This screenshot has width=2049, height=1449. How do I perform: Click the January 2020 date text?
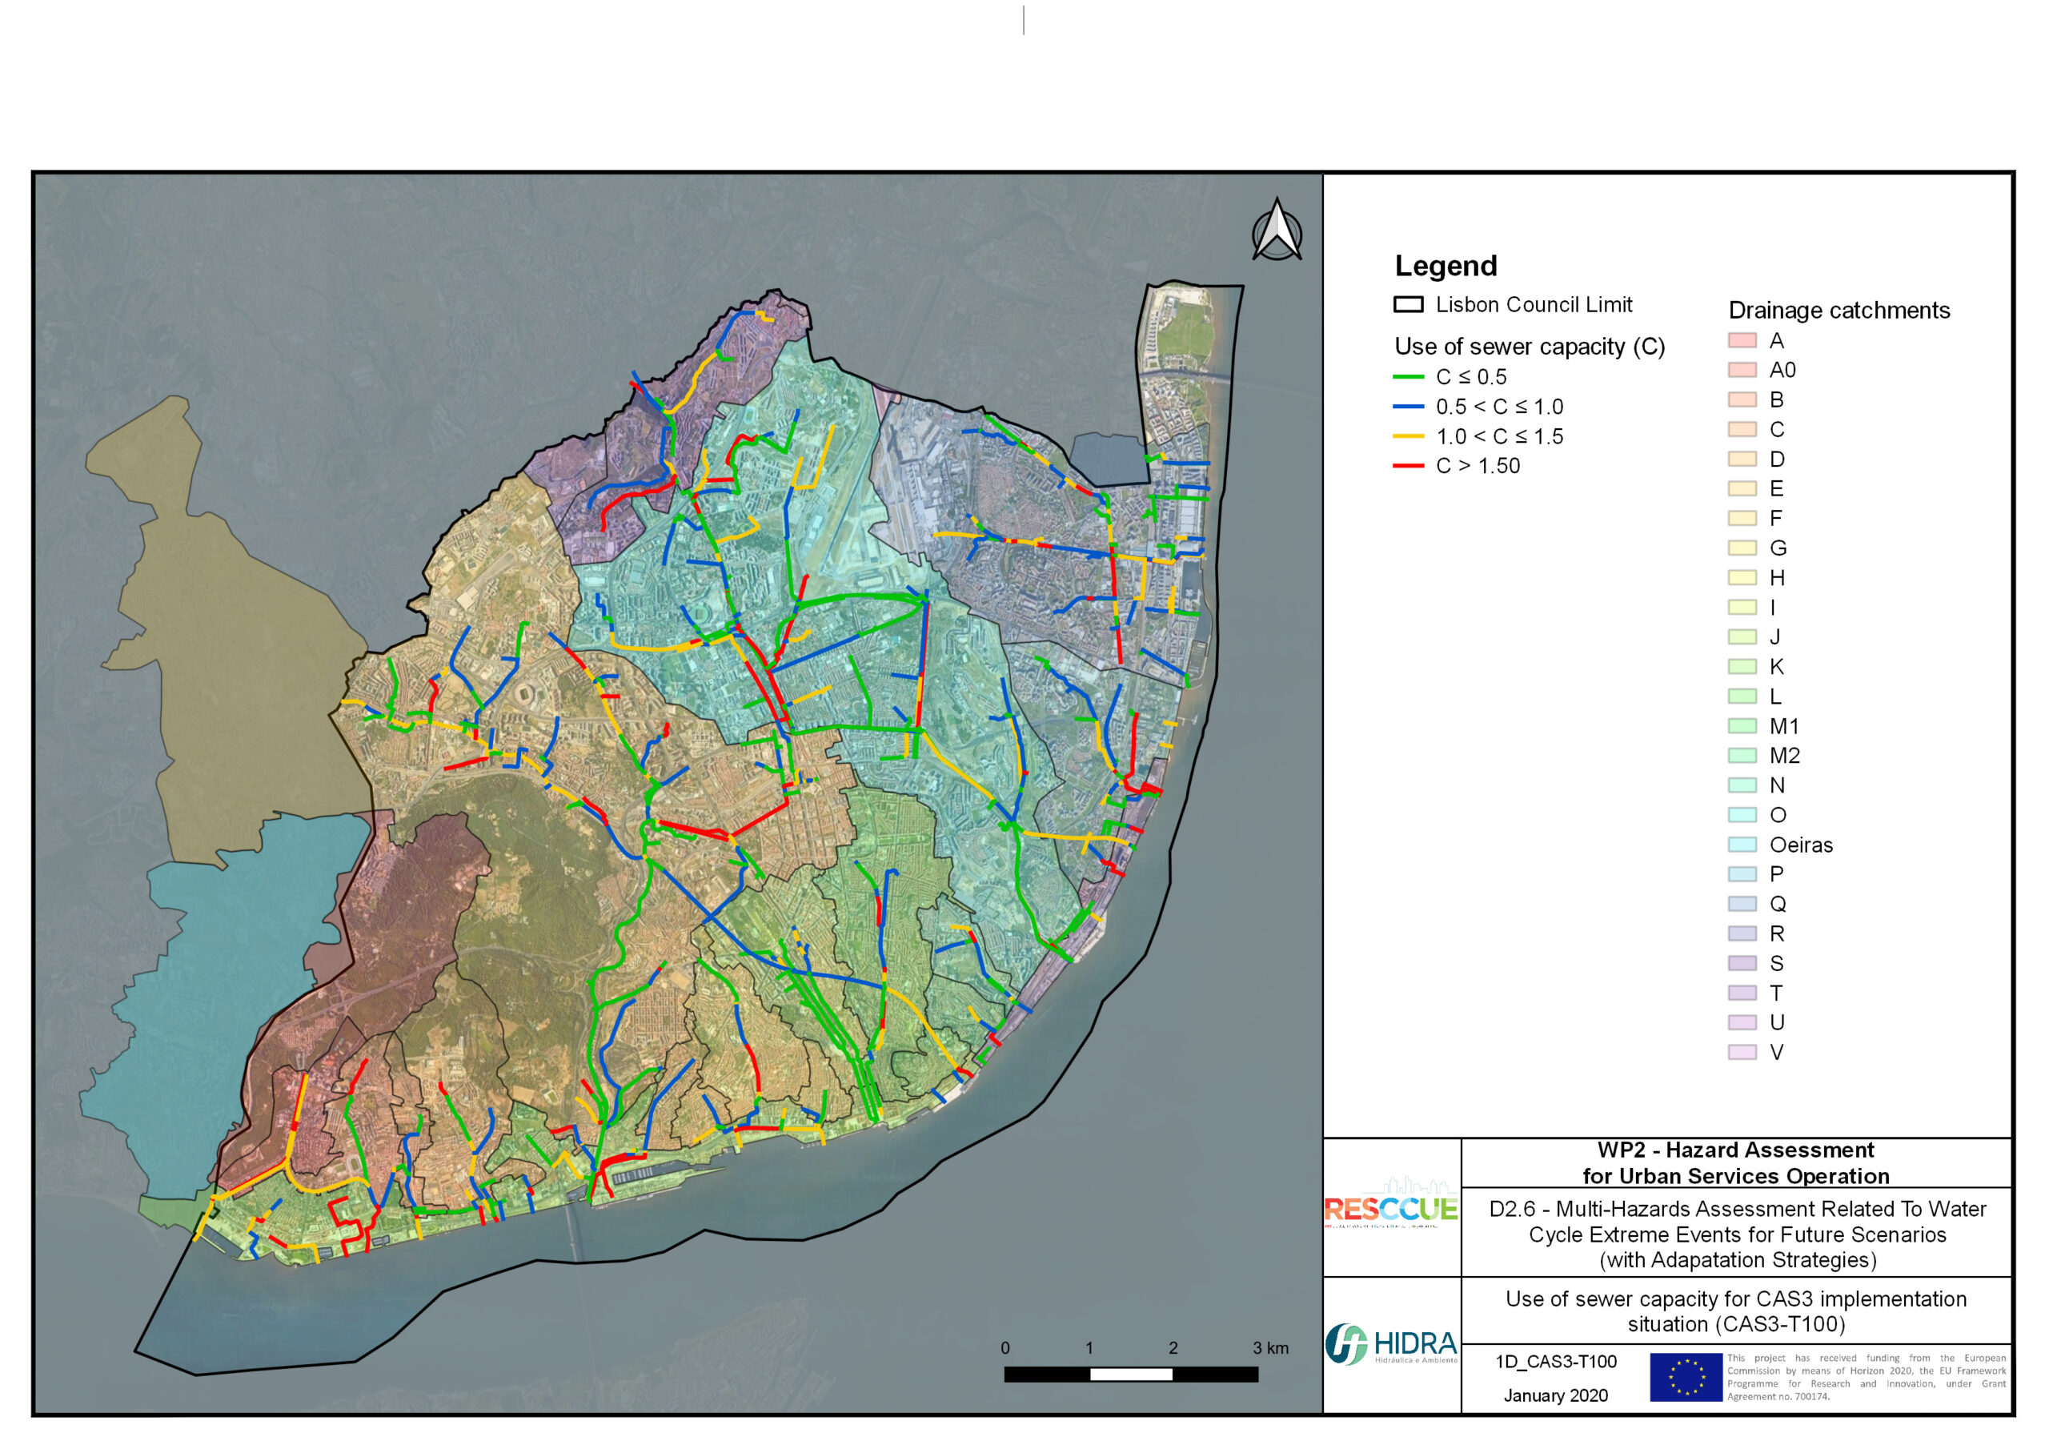click(1555, 1395)
